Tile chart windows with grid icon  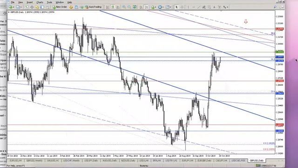pos(135,7)
